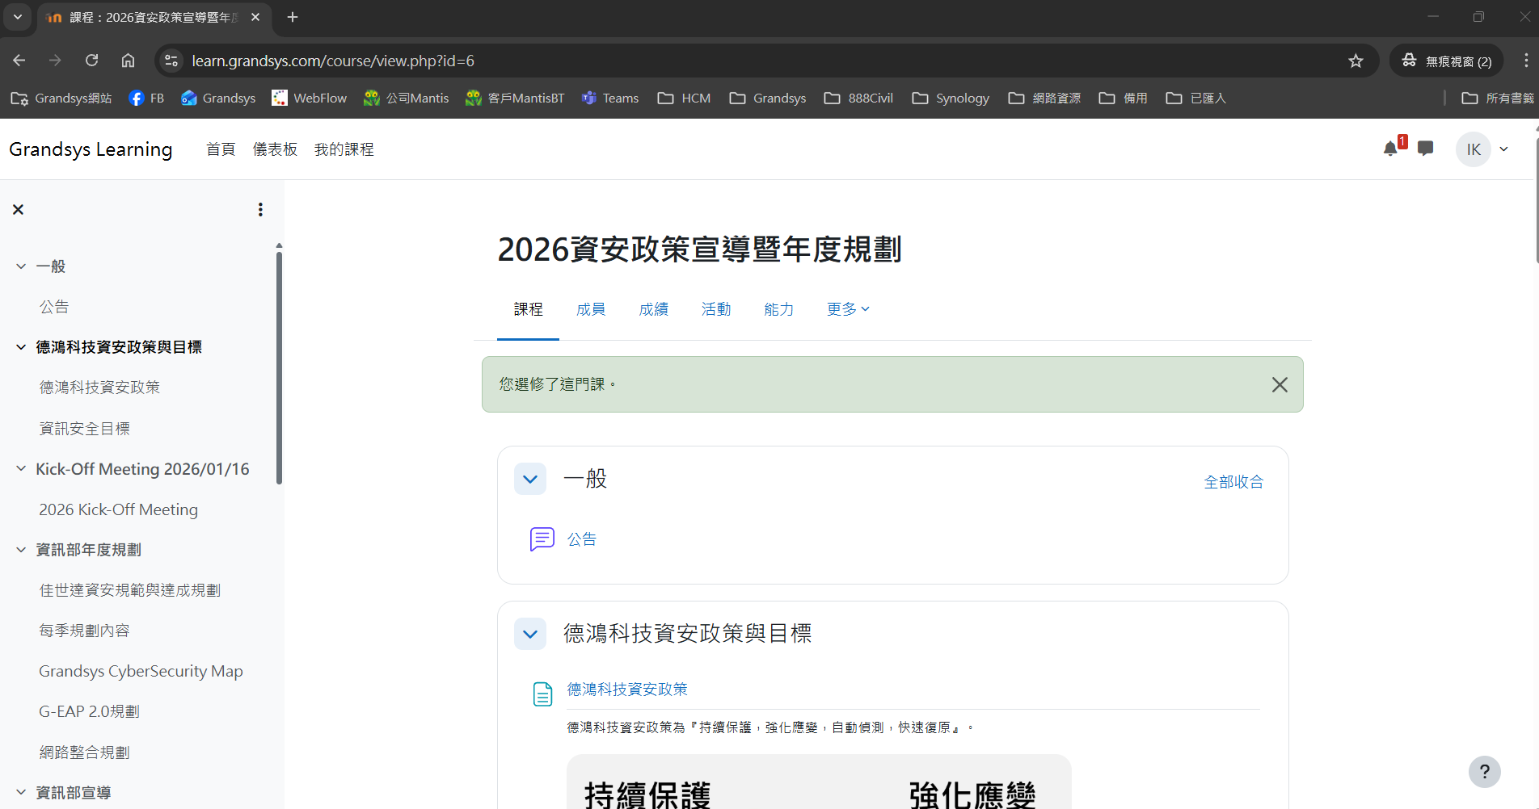Click the floating help question mark
Image resolution: width=1539 pixels, height=809 pixels.
coord(1484,771)
